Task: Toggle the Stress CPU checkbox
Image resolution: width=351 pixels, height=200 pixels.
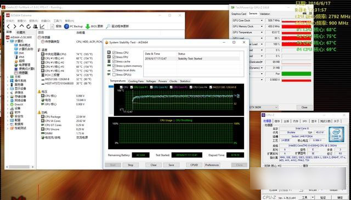Action: (114, 52)
